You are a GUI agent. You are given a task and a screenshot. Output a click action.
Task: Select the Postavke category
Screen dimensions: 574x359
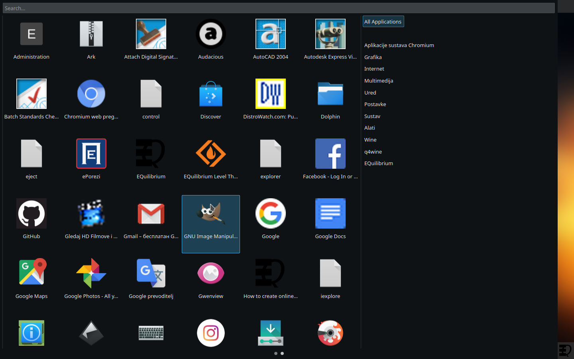tap(375, 104)
